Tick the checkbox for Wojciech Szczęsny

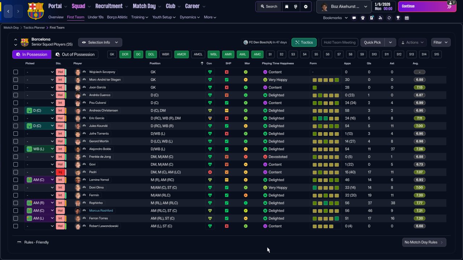click(x=16, y=72)
